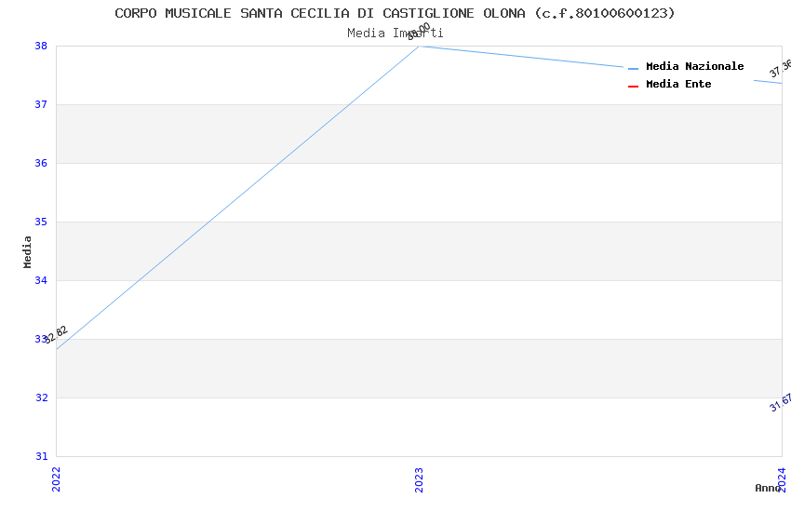Click the chart title CORPO MUSICALE SANTA CECILIA
This screenshot has height=512, width=791.
coord(395,13)
